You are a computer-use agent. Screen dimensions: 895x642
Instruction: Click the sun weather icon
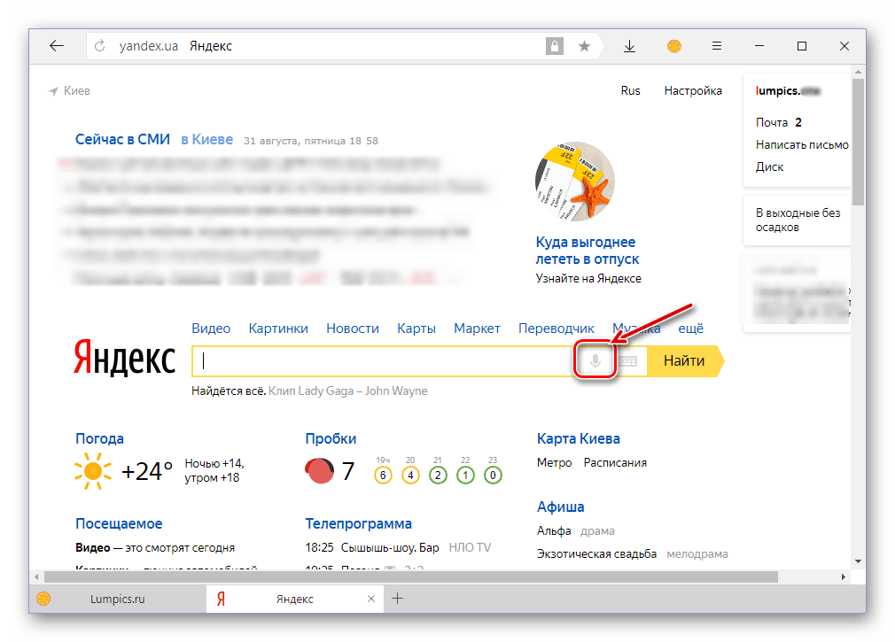[x=92, y=471]
